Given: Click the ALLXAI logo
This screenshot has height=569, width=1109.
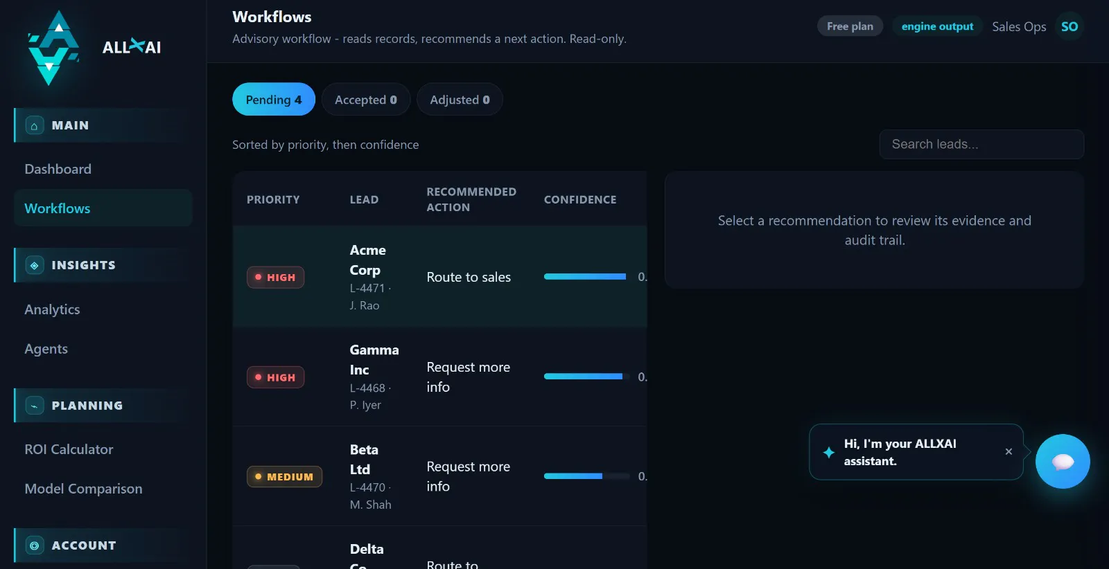Looking at the screenshot, I should click(94, 48).
